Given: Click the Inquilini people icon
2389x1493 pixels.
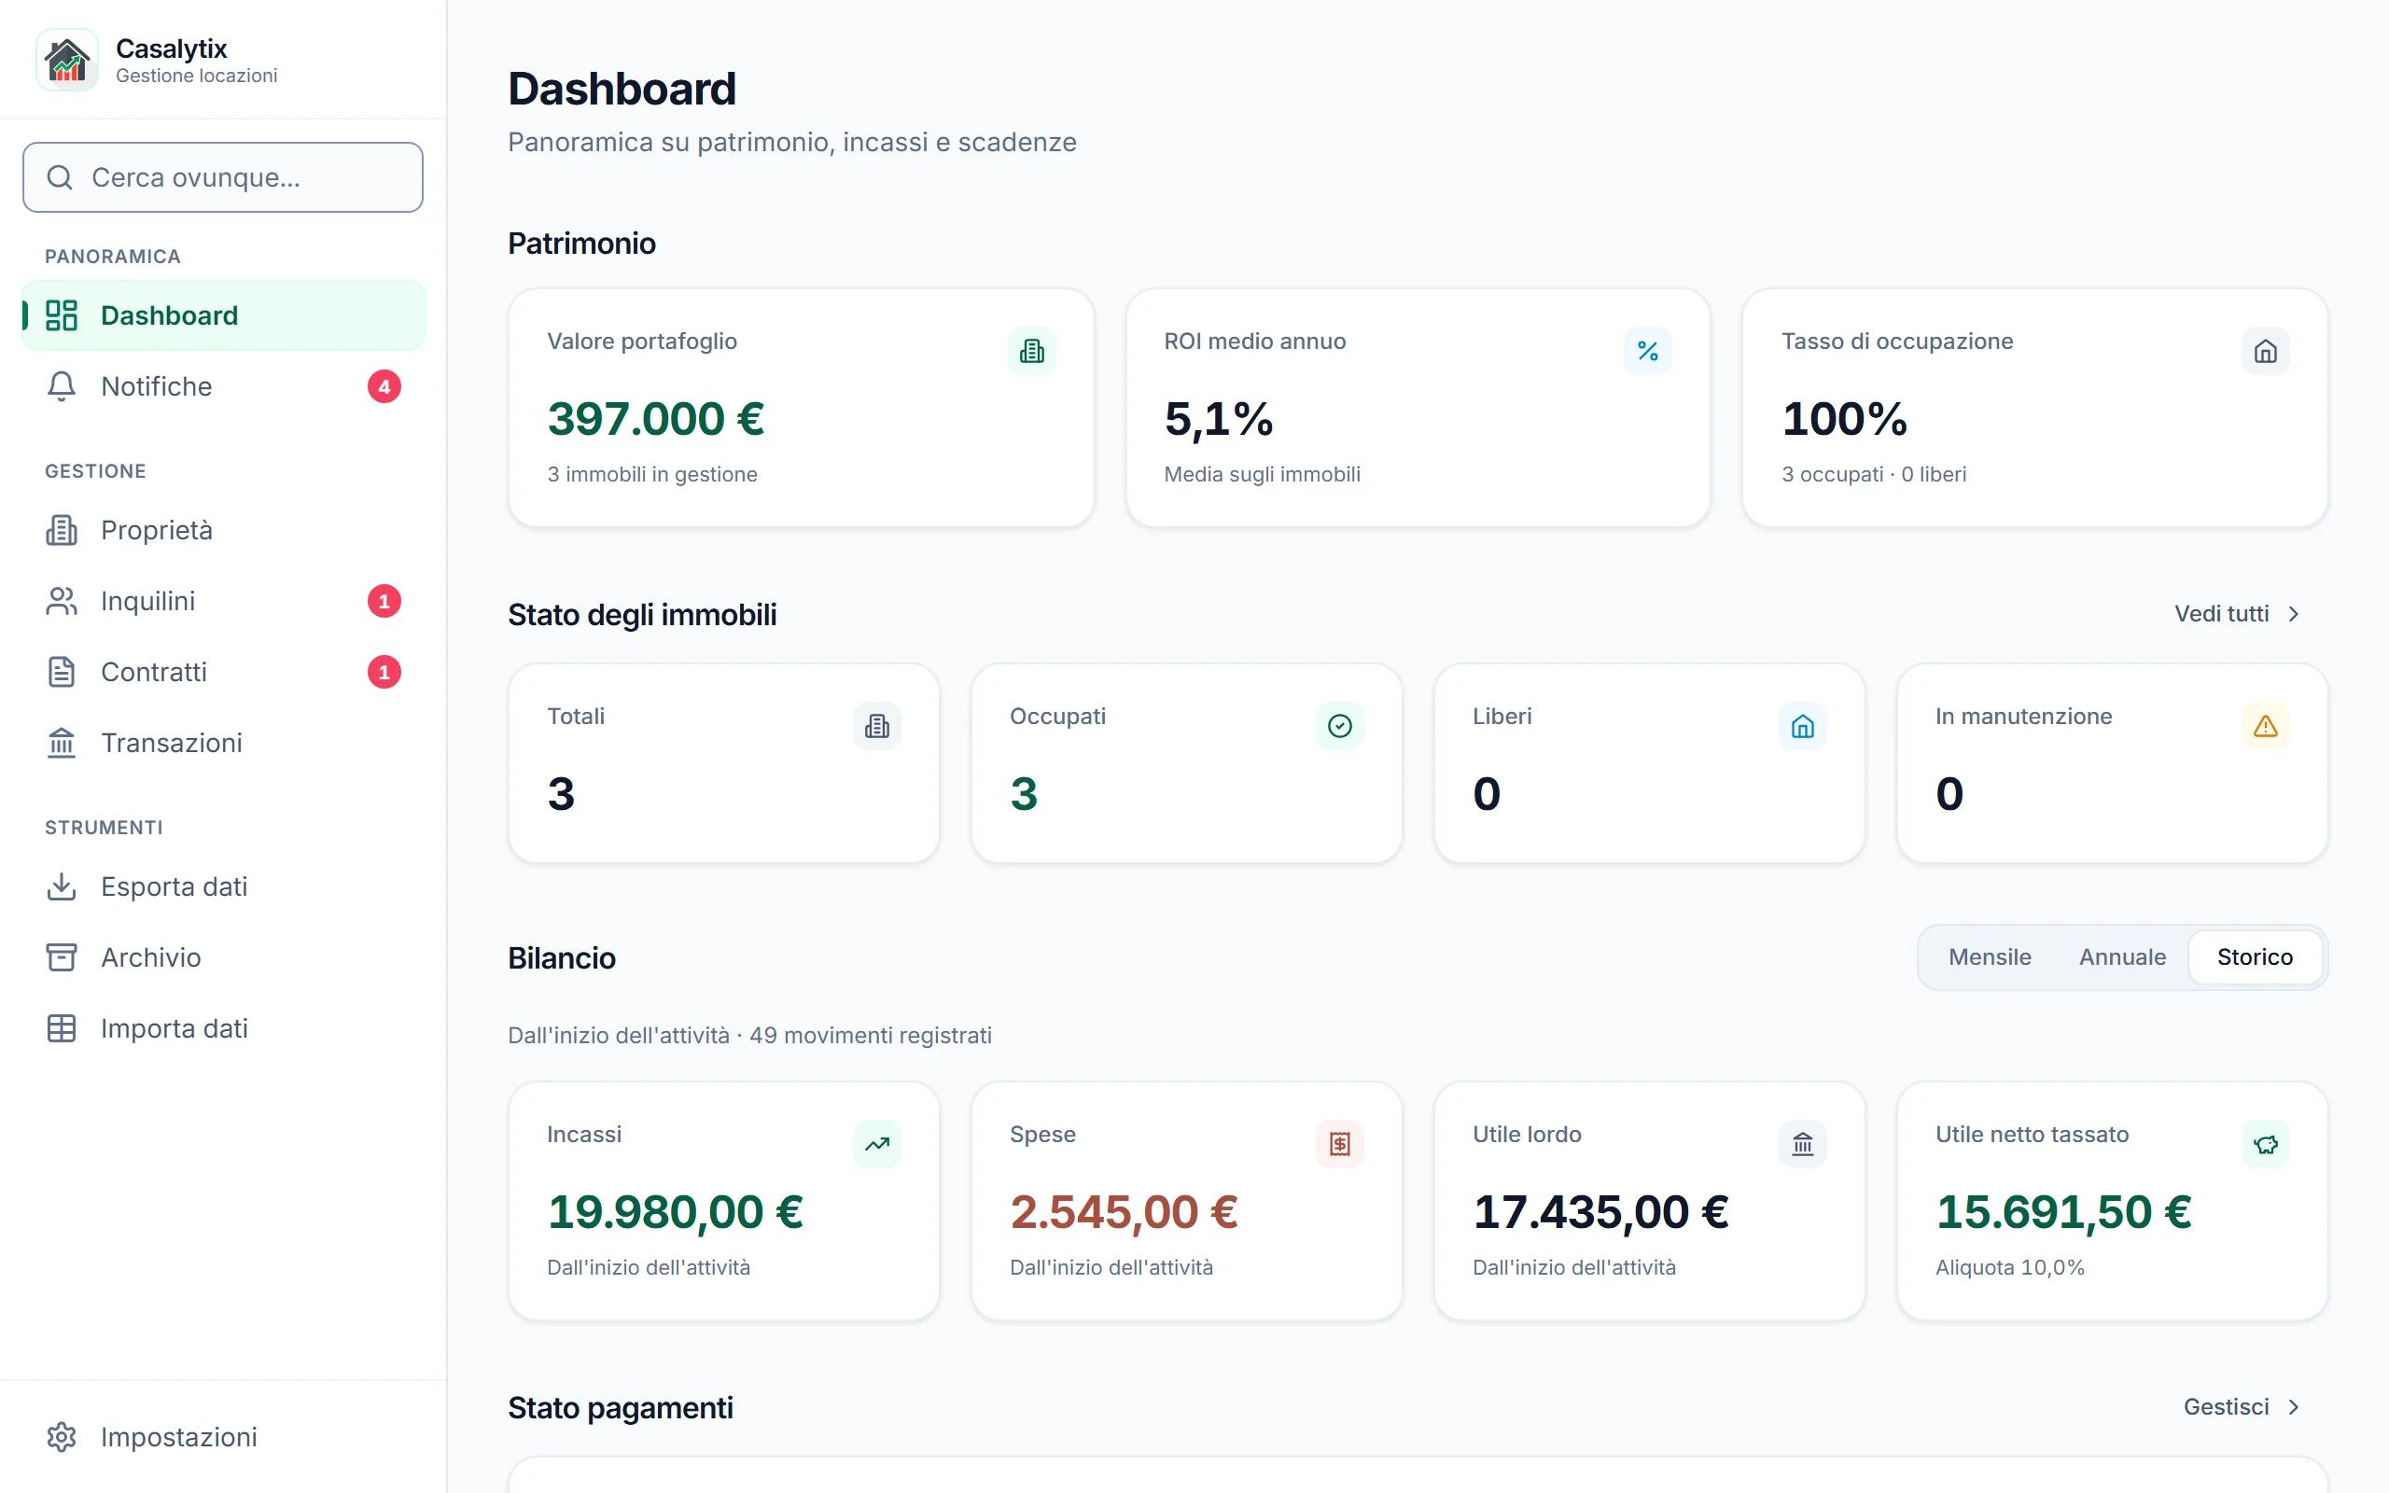Looking at the screenshot, I should point(62,601).
